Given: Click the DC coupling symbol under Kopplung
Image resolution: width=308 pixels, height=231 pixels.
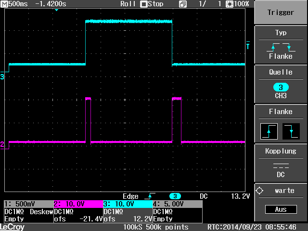Looking at the screenshot, I should point(281,166).
